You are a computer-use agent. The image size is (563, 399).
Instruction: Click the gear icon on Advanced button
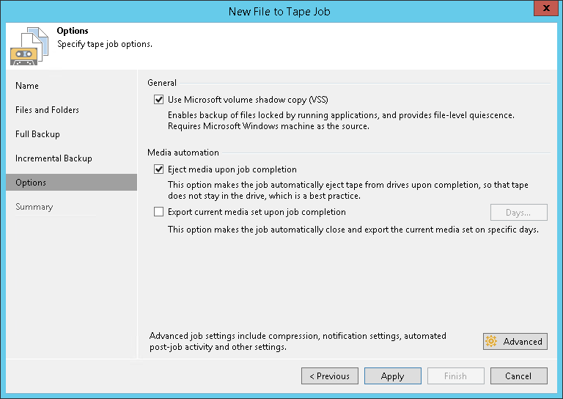tap(491, 341)
